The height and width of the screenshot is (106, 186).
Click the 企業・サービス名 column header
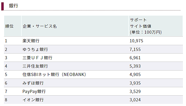(x=40, y=26)
